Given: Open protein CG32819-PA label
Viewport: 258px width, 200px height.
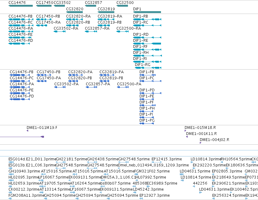Looking at the screenshot, I should [112, 72].
